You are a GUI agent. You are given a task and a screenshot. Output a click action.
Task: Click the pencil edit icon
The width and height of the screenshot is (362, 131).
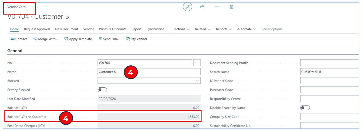[x=187, y=7]
